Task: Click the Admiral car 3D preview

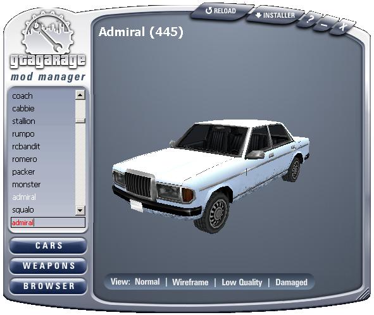Action: click(x=211, y=176)
